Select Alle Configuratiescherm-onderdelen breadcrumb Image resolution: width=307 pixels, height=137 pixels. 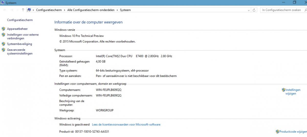(91, 10)
